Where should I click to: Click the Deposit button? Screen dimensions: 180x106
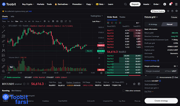(135, 4)
